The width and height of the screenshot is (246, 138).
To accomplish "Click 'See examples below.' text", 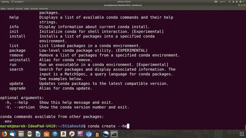I will (x=61, y=79).
